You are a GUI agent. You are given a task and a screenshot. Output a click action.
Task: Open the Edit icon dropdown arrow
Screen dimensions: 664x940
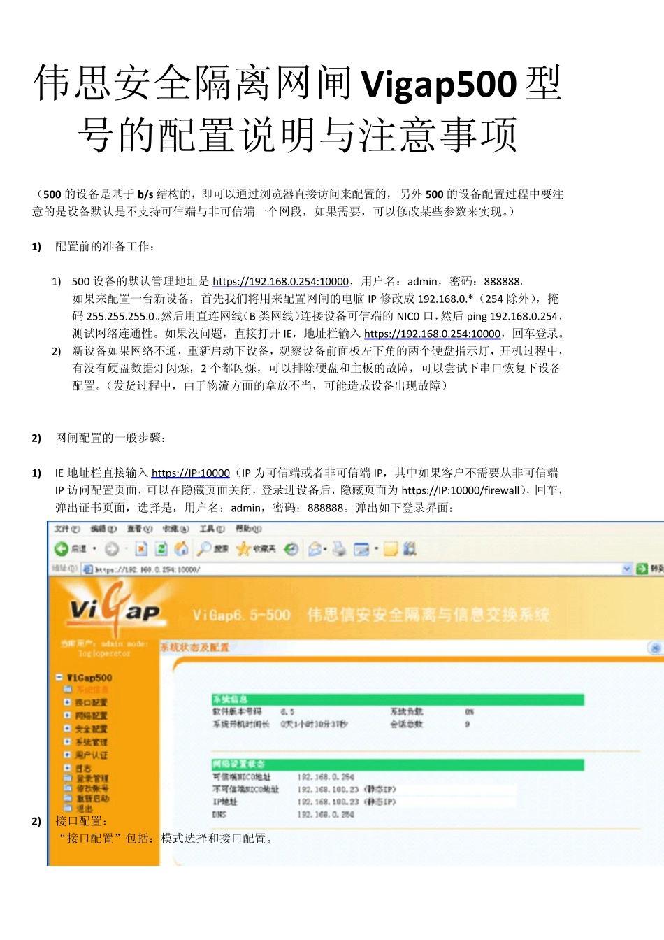pos(376,549)
